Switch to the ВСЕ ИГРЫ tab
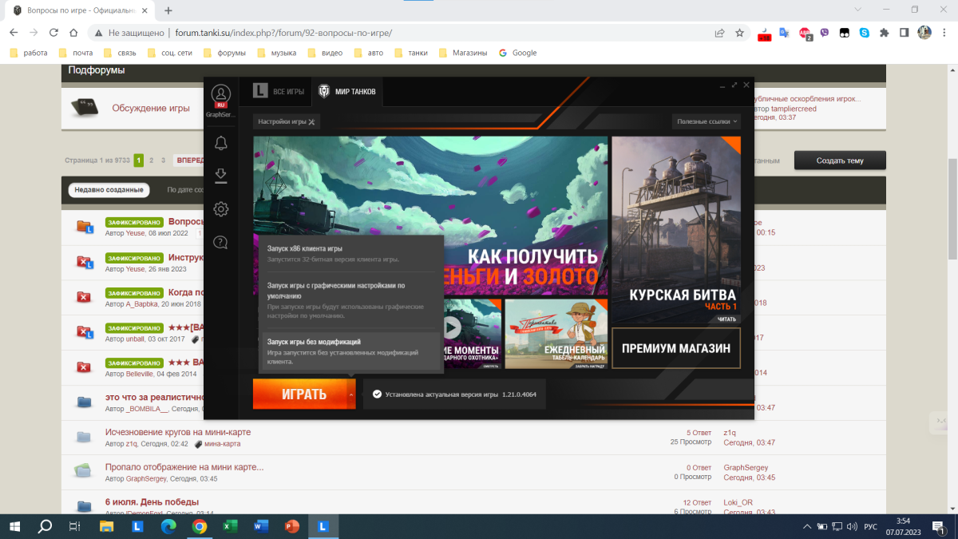This screenshot has height=539, width=958. 279,92
